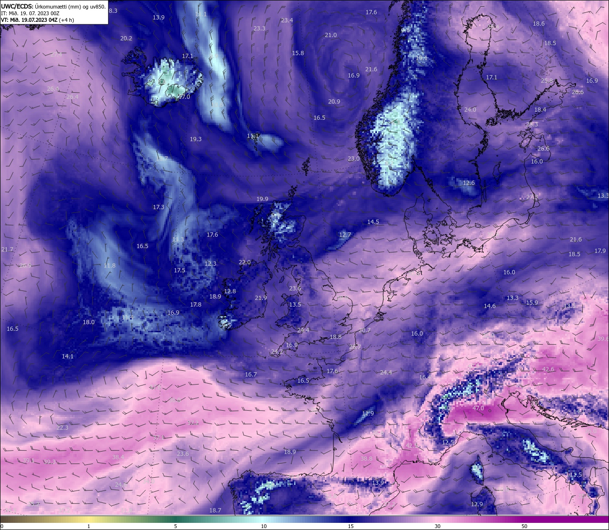The image size is (609, 530).
Task: Click the 24.2 value off Cornwall
Action: click(x=277, y=351)
